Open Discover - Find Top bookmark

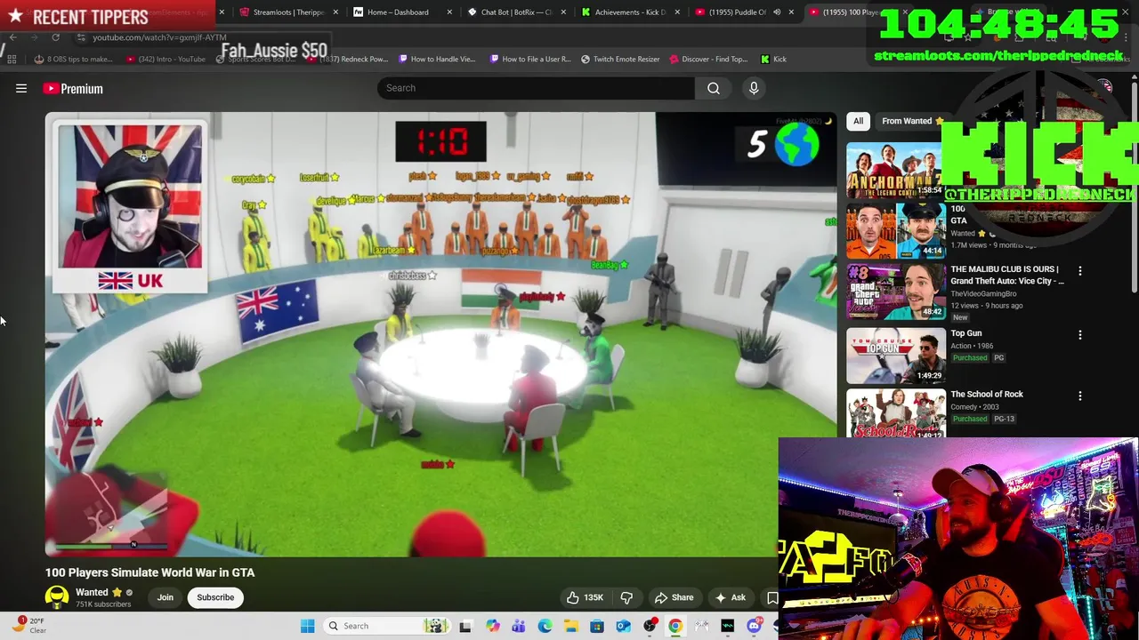click(x=707, y=59)
